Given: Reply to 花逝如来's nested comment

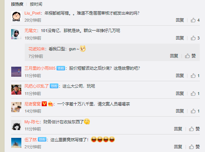Looking at the screenshot, I should tap(174, 56).
